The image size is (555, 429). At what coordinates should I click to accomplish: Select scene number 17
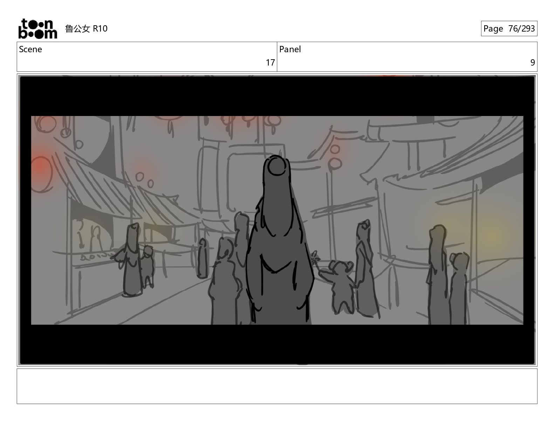[270, 62]
